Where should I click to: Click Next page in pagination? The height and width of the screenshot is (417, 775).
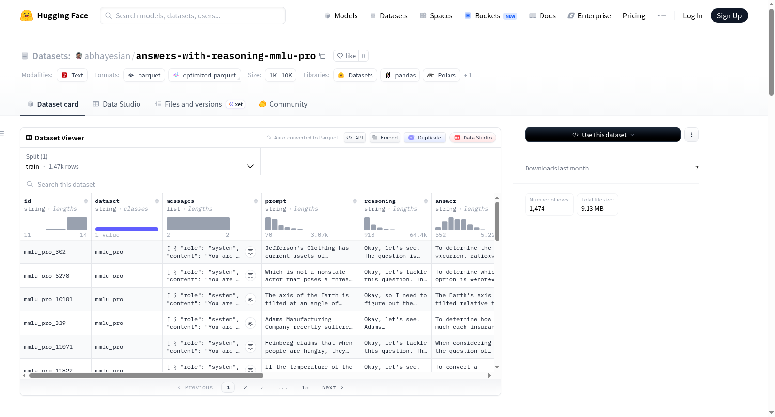click(x=333, y=387)
